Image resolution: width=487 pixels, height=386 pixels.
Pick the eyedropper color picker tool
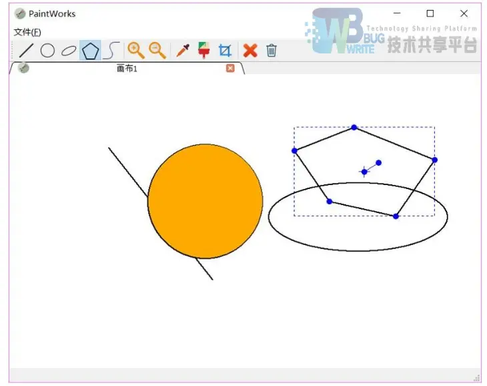pos(183,50)
